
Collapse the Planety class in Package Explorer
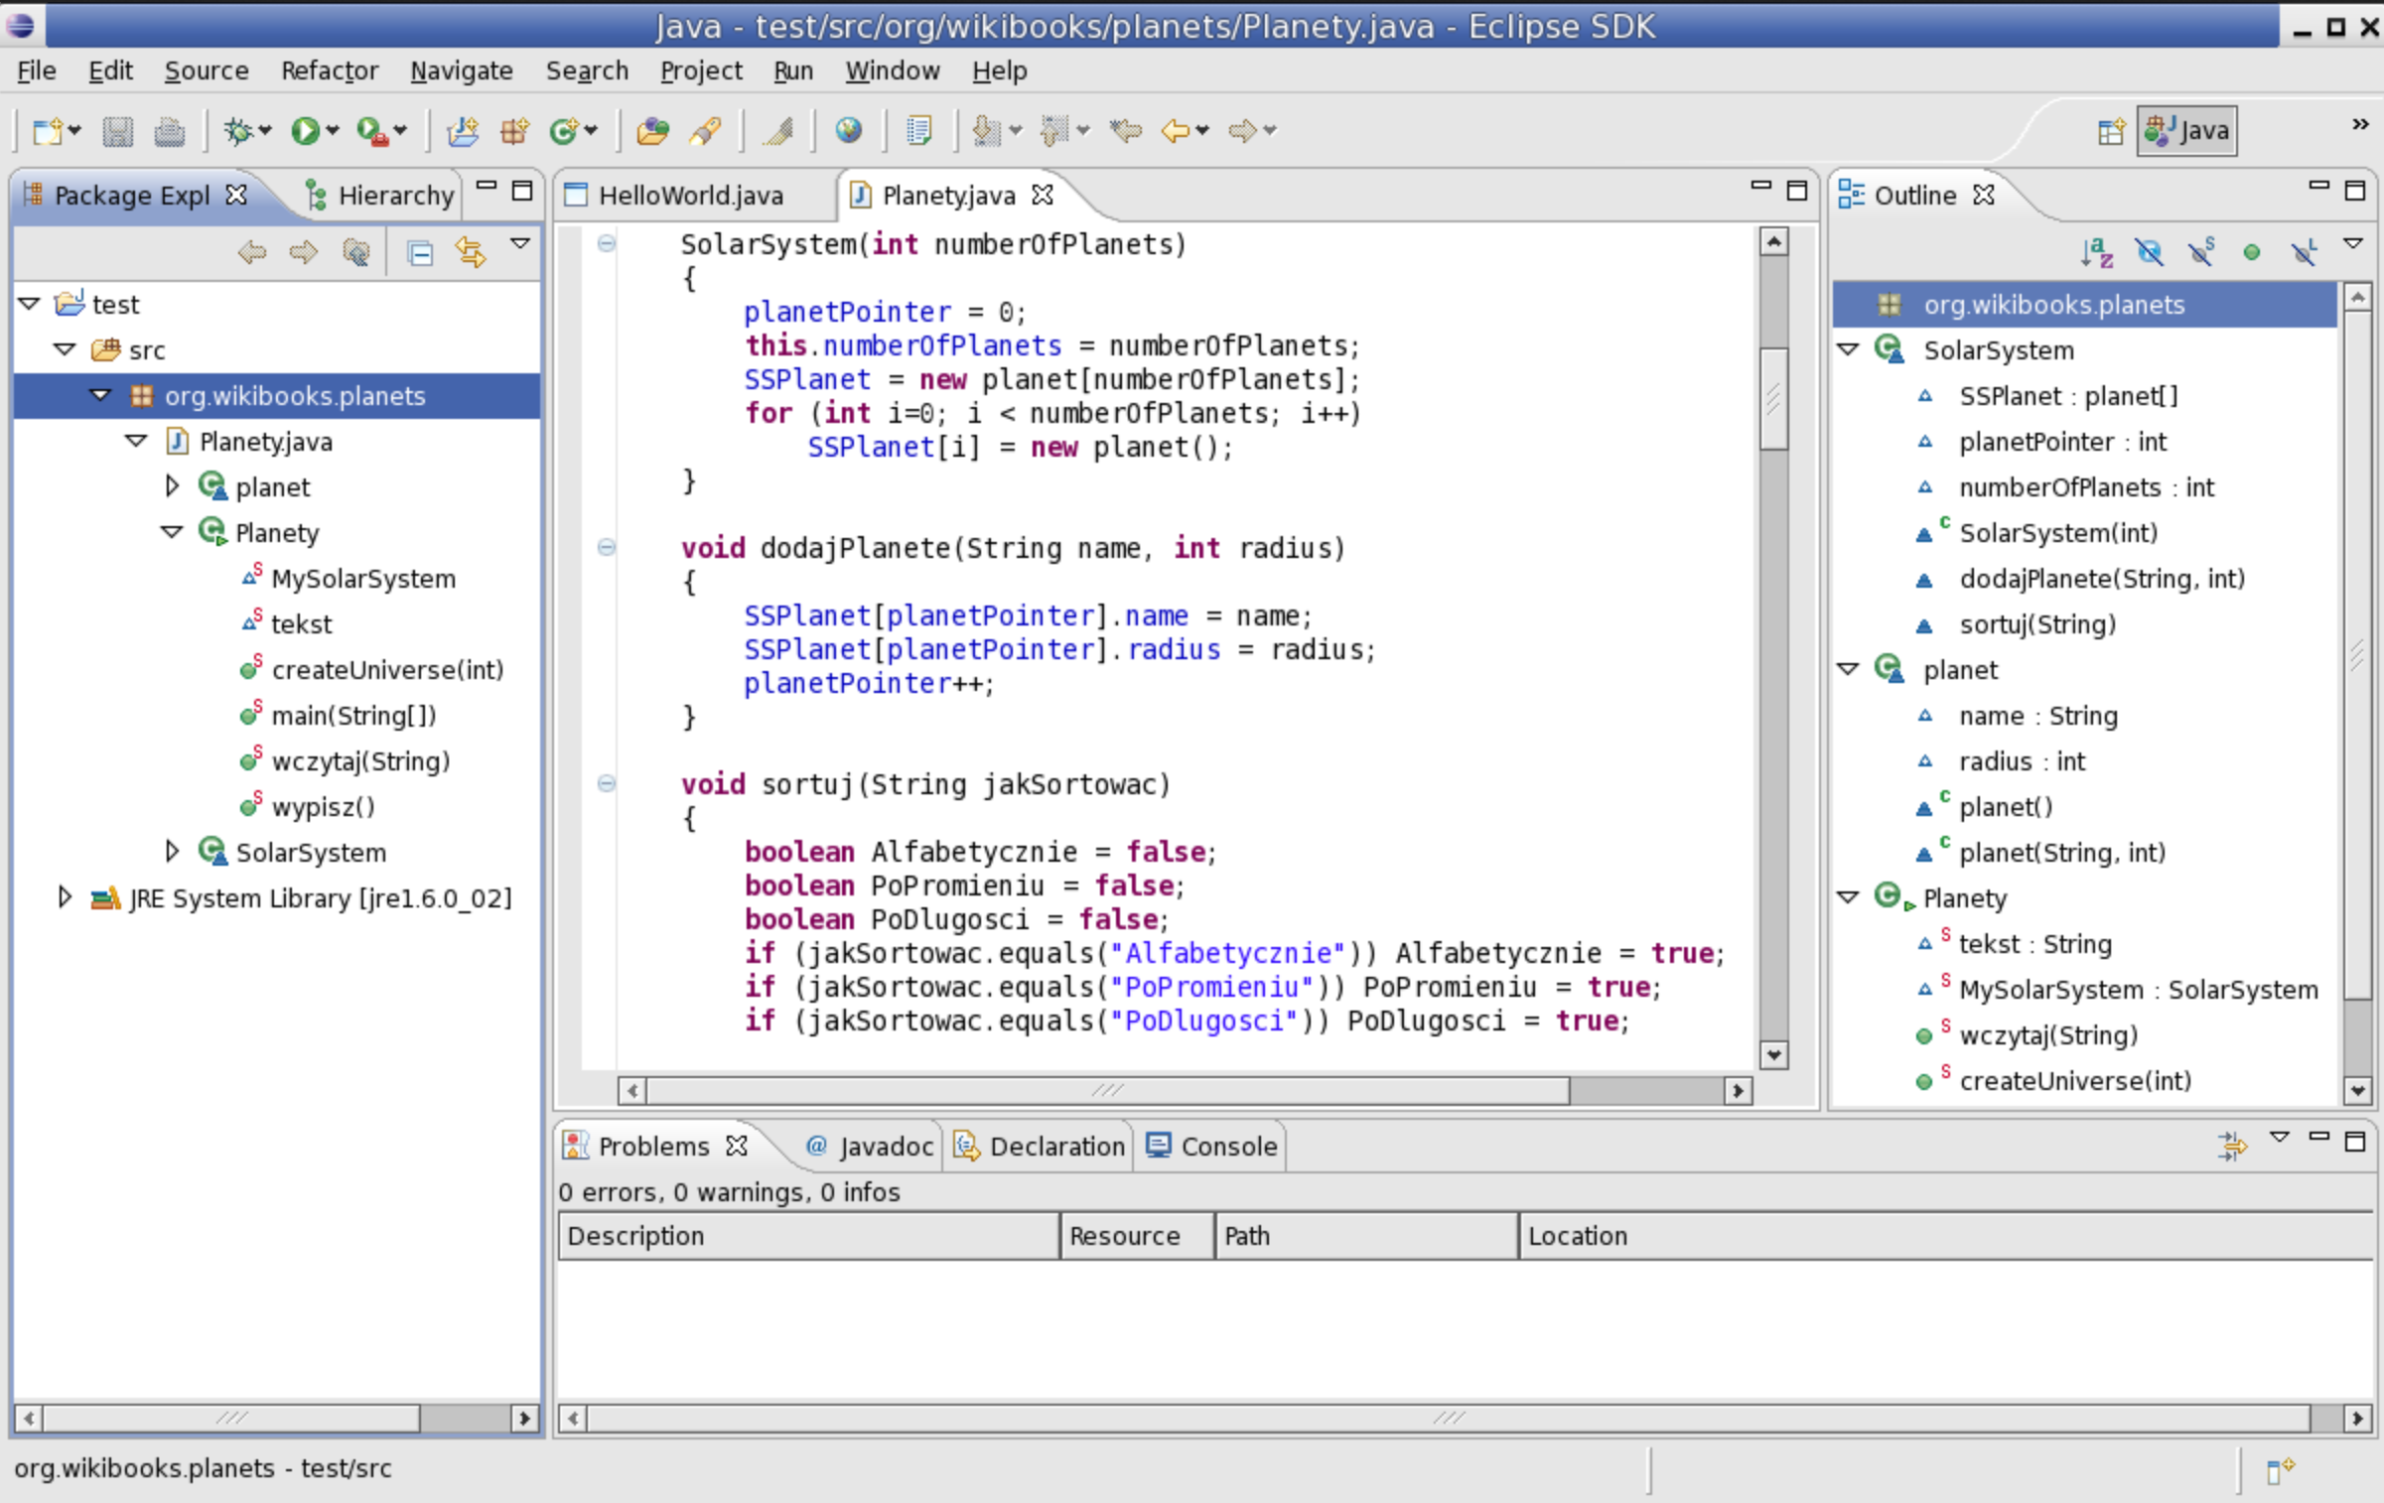coord(172,532)
